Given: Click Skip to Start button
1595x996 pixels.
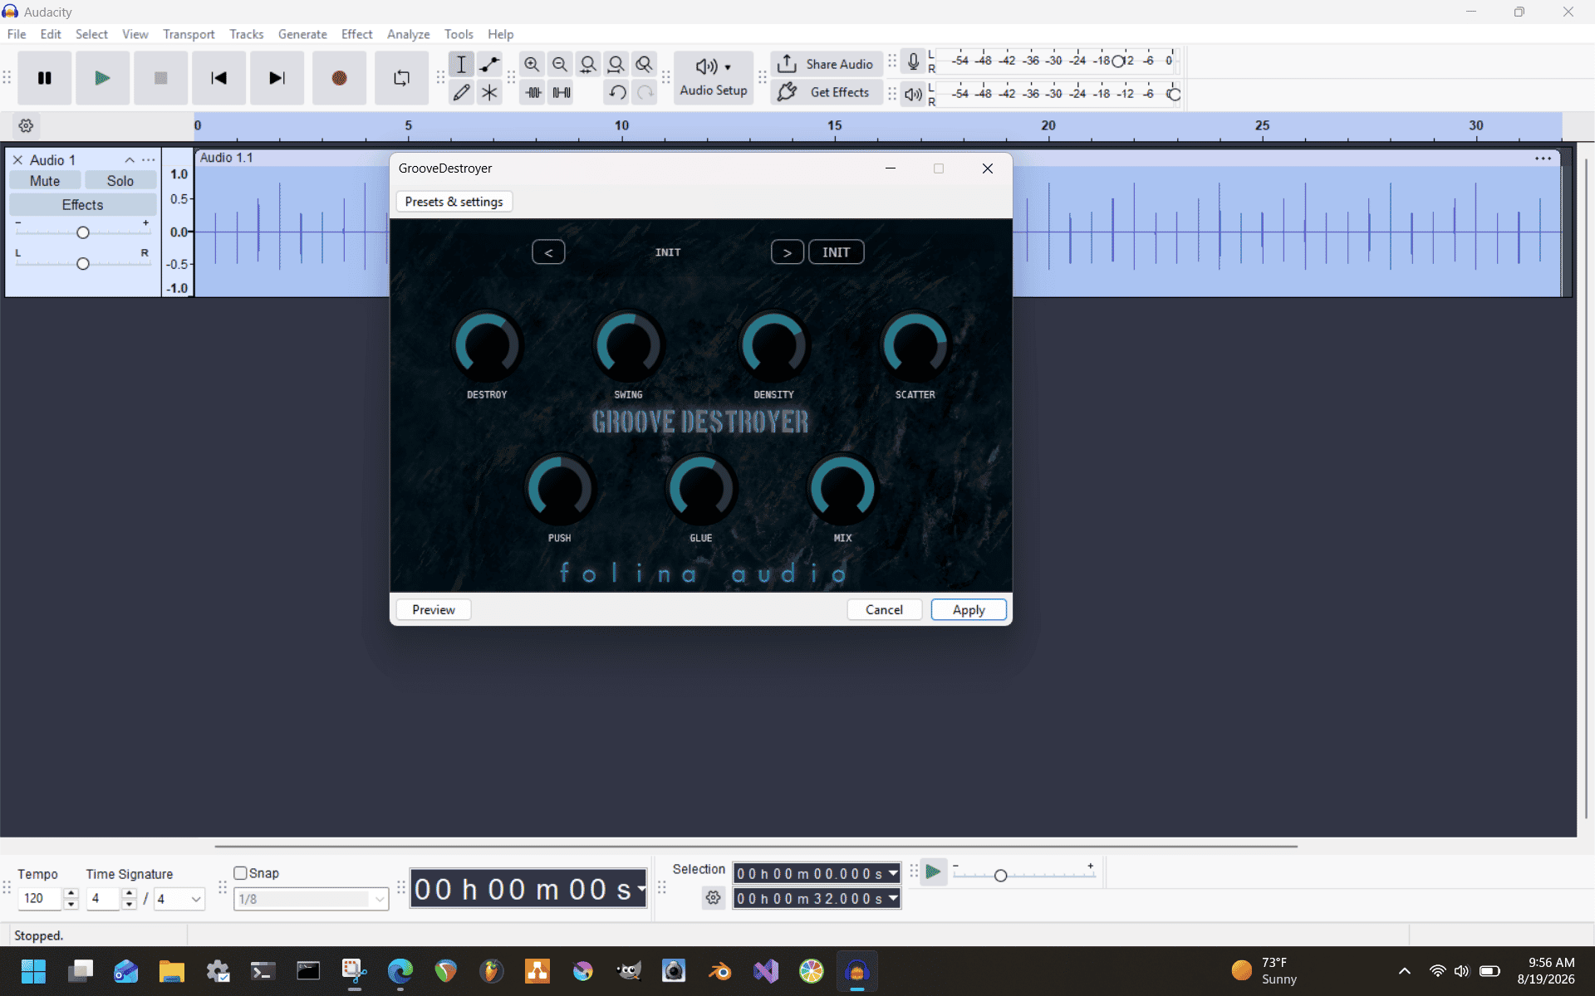Looking at the screenshot, I should coord(218,78).
